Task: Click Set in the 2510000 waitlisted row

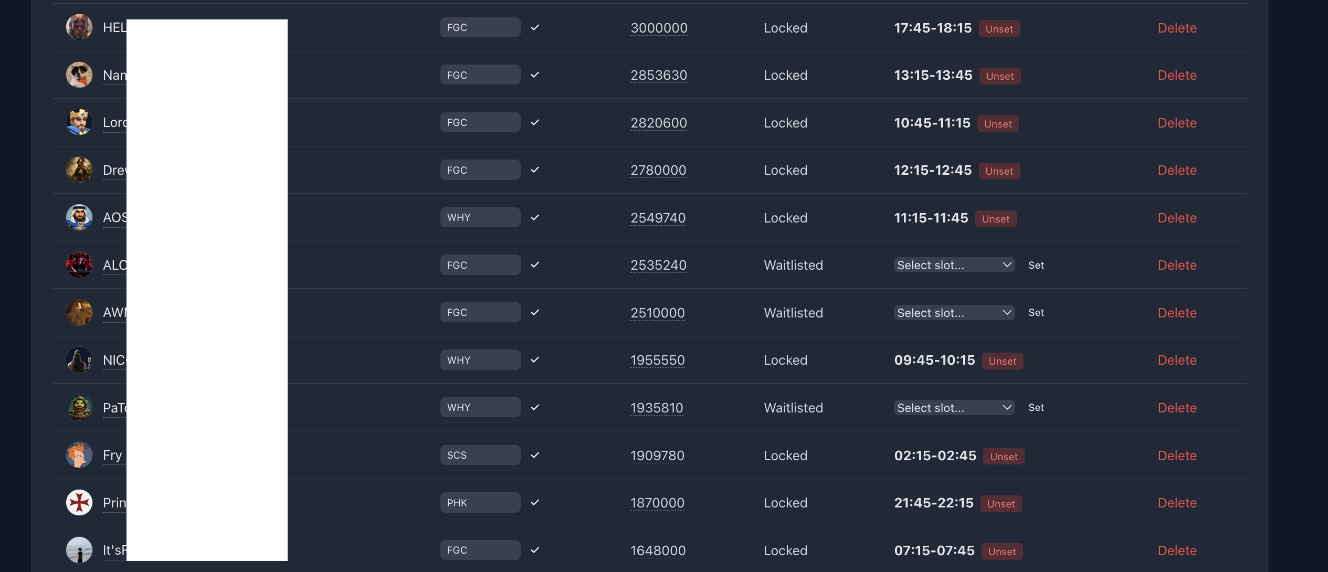Action: pyautogui.click(x=1036, y=312)
